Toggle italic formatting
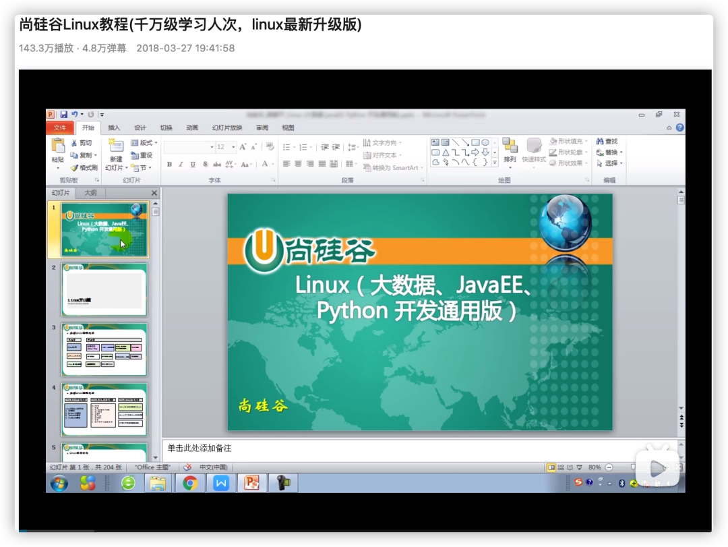The image size is (728, 547). coord(181,164)
